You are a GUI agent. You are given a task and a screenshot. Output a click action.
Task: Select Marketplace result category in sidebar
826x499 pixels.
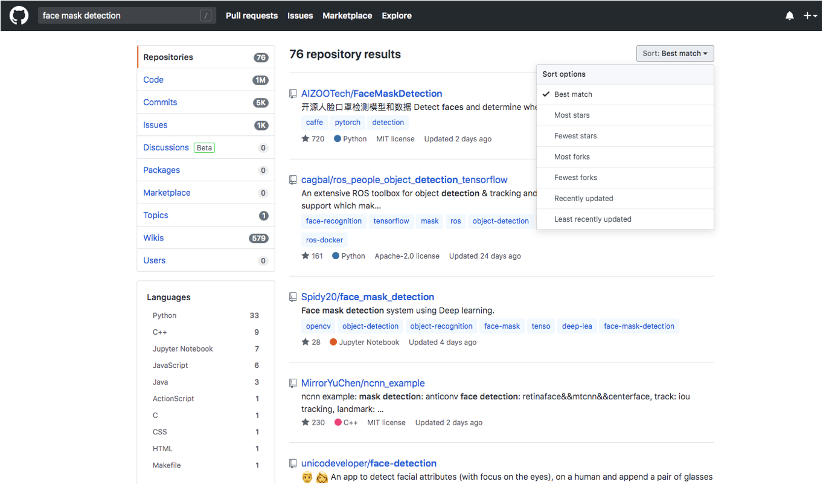(206, 193)
